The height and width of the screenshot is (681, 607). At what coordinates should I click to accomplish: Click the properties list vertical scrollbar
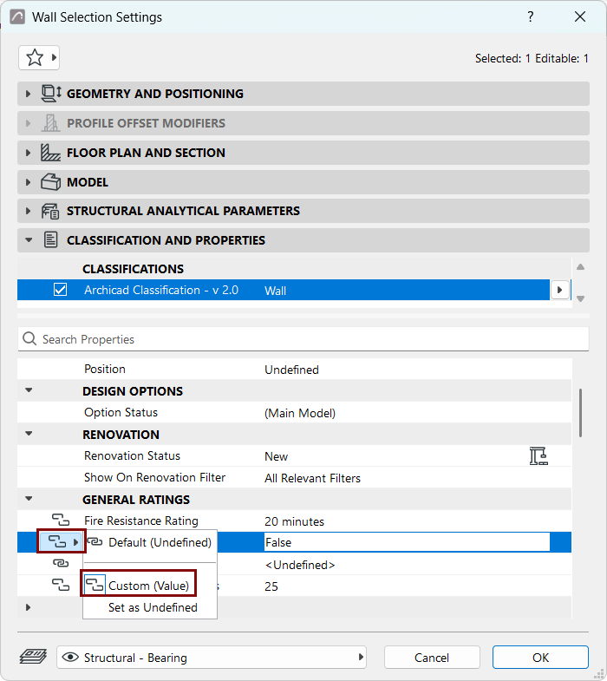click(x=580, y=413)
